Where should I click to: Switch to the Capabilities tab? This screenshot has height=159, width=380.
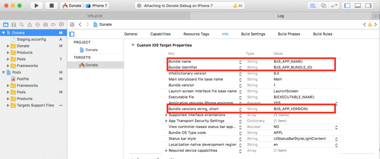pyautogui.click(x=160, y=34)
